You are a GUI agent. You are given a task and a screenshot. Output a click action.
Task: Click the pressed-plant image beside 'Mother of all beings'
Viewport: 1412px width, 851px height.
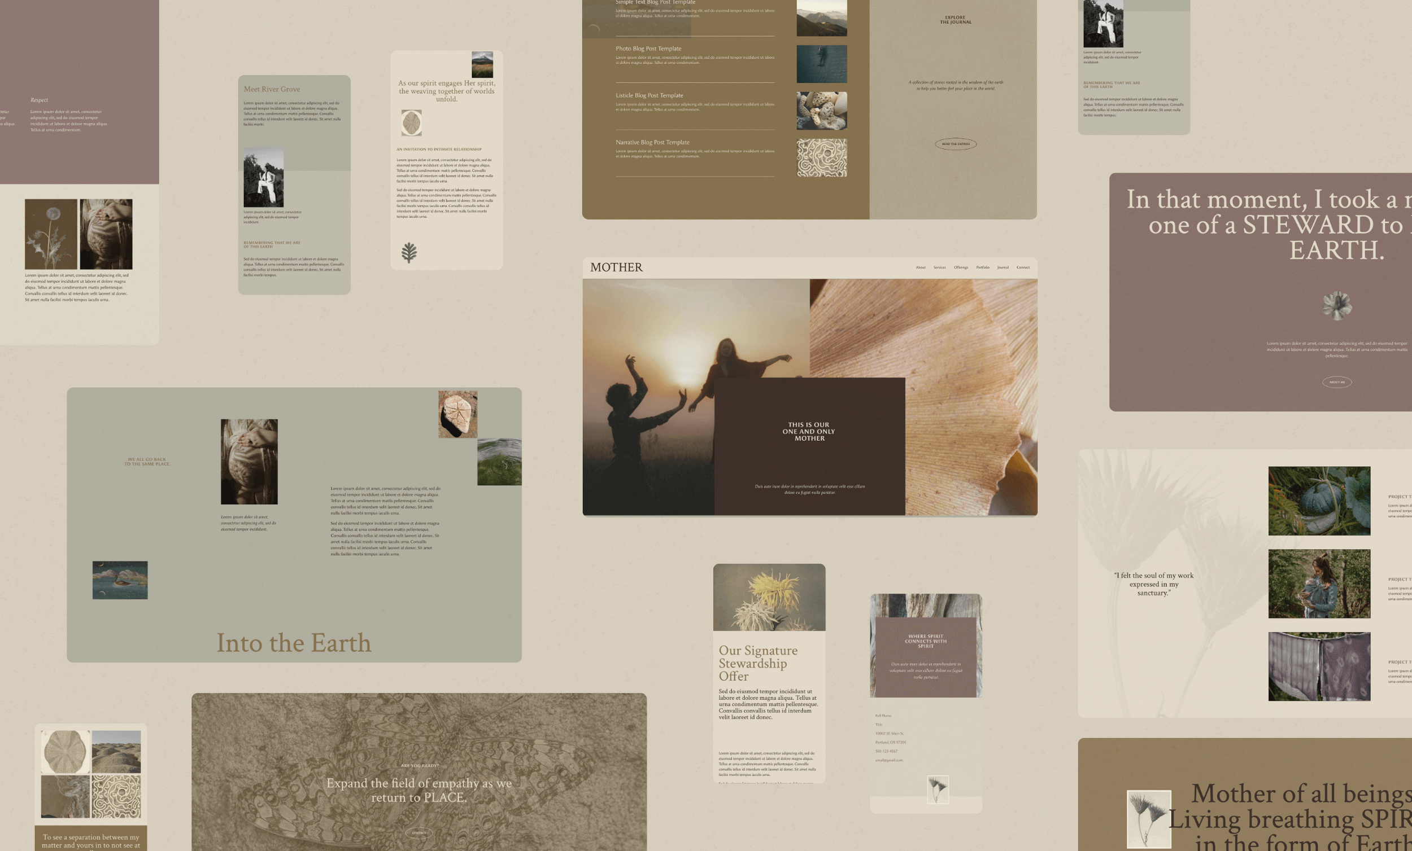click(1148, 819)
